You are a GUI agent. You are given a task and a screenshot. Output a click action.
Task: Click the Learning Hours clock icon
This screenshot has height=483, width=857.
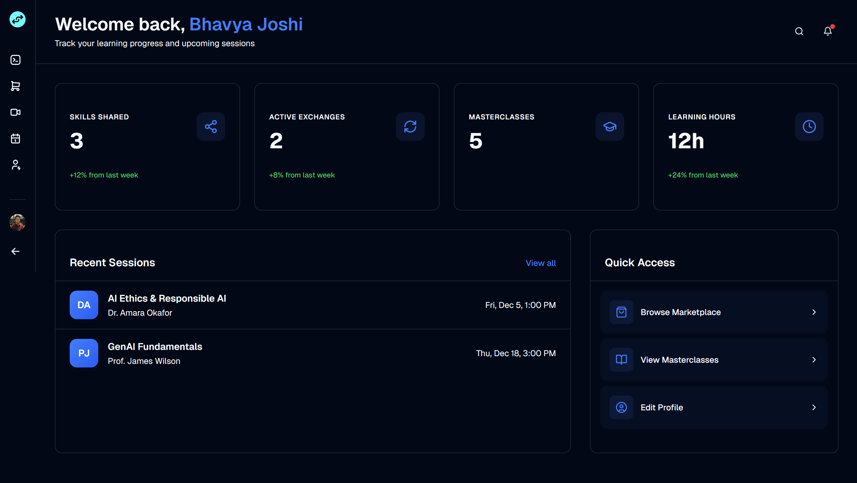click(x=809, y=126)
